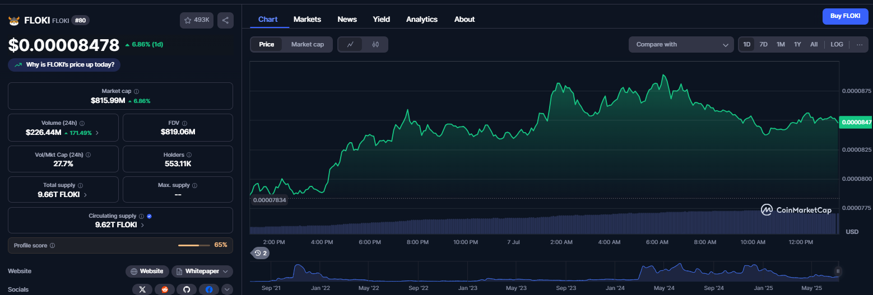Click the range slider handle on mini chart
Viewport: 873px width, 295px height.
[x=838, y=271]
